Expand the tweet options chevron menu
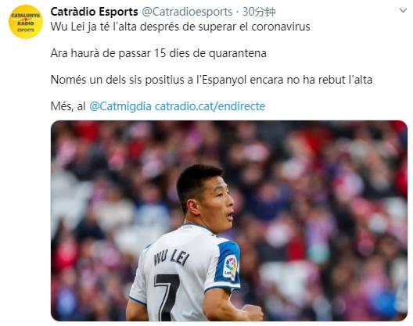Viewport: 413px width, 326px height. tap(403, 10)
